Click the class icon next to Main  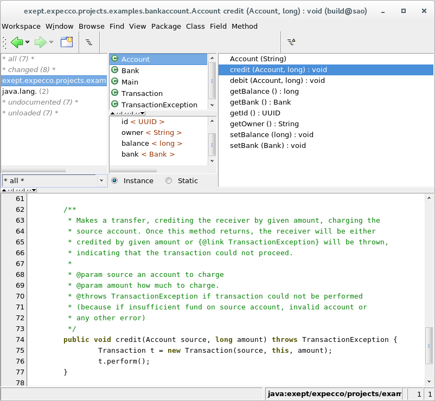pyautogui.click(x=114, y=82)
